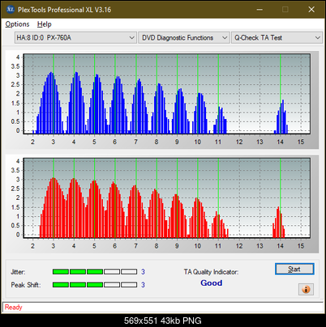Image resolution: width=326 pixels, height=327 pixels.
Task: Click the red histogram chart
Action: point(167,198)
